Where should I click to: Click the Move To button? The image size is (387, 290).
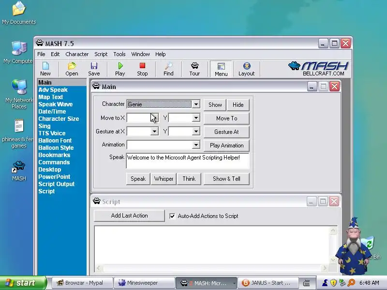point(226,118)
